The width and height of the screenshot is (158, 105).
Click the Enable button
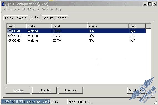[x=18, y=90]
